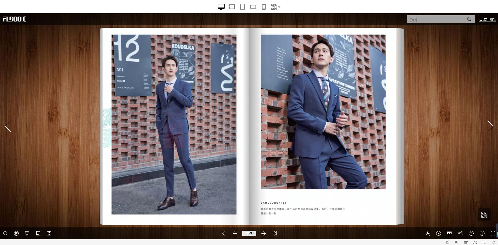Expand the top QR code dropdown

[275, 7]
